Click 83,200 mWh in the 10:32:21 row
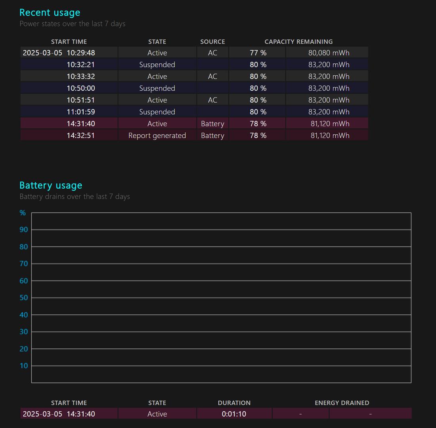 coord(329,65)
